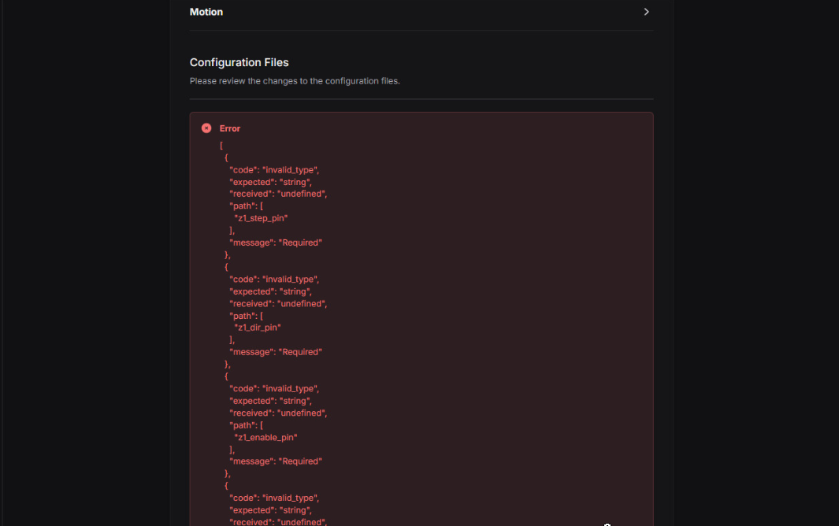This screenshot has width=839, height=526.
Task: Click the red error X icon
Action: point(206,128)
